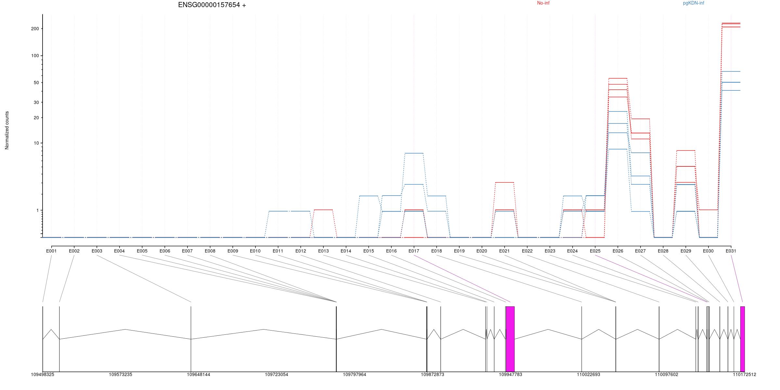This screenshot has height=390, width=780.
Task: Select the pgKDN-inf legend label
Action: point(694,3)
